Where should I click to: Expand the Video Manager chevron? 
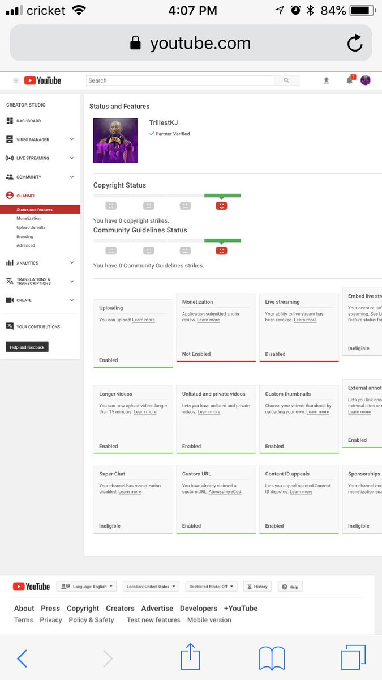coord(72,139)
